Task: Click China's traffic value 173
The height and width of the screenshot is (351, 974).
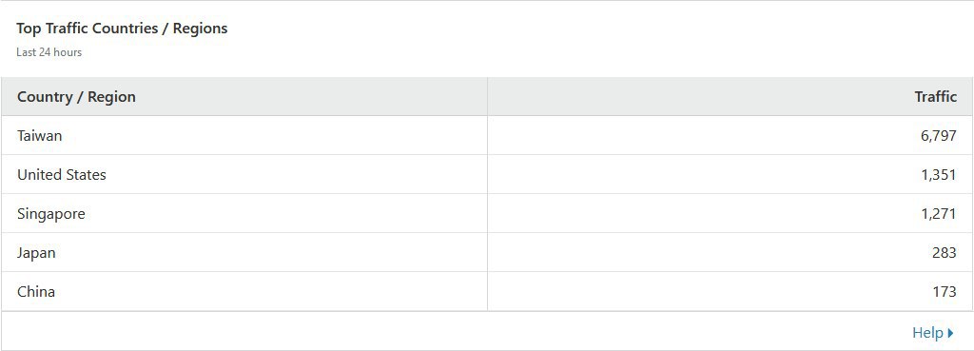Action: click(x=945, y=291)
